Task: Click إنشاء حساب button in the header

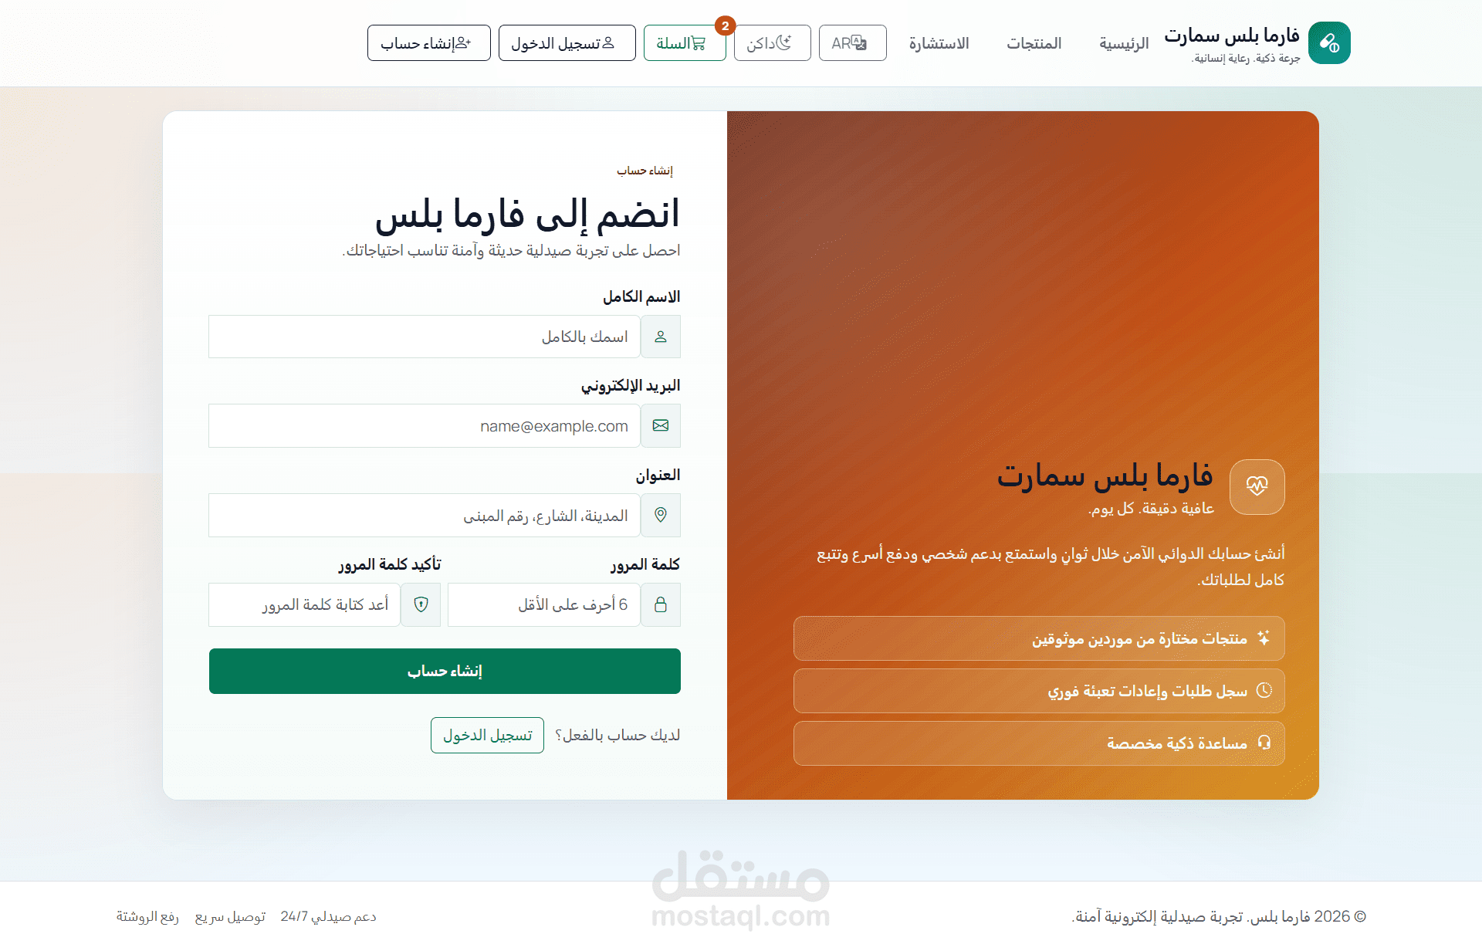Action: [x=428, y=43]
